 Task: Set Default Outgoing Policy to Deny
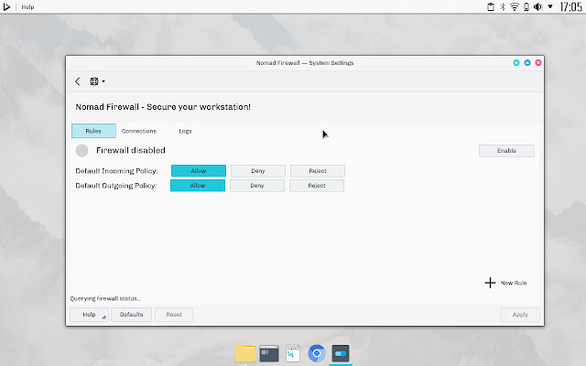[x=257, y=186]
